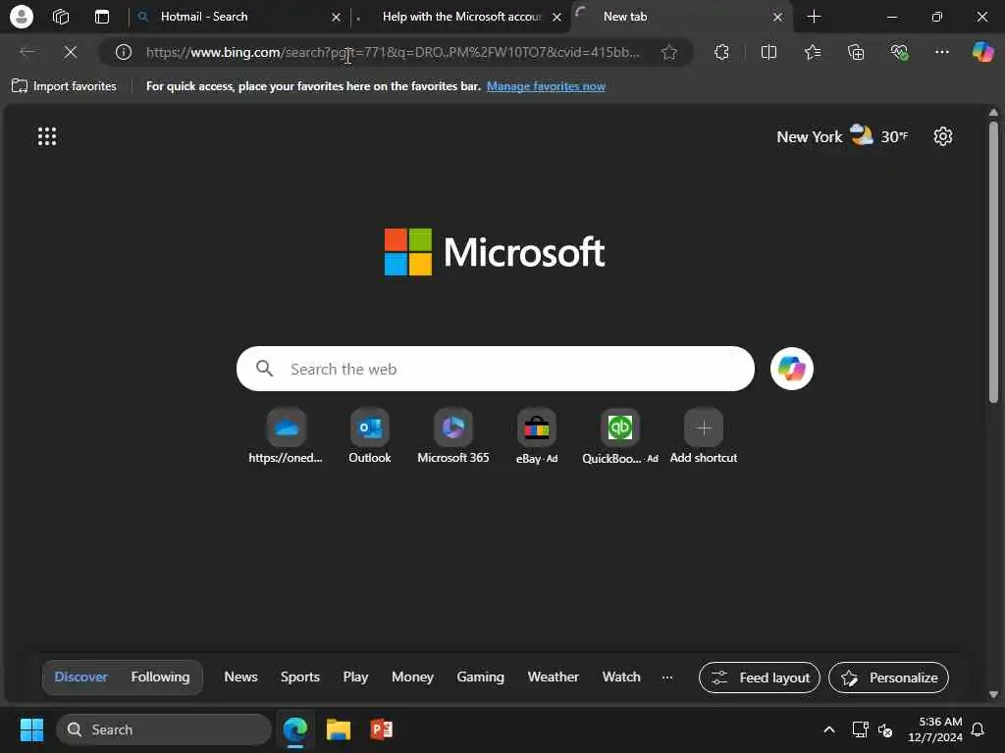Click the page vertical scrollbar
1005x753 pixels.
[993, 263]
